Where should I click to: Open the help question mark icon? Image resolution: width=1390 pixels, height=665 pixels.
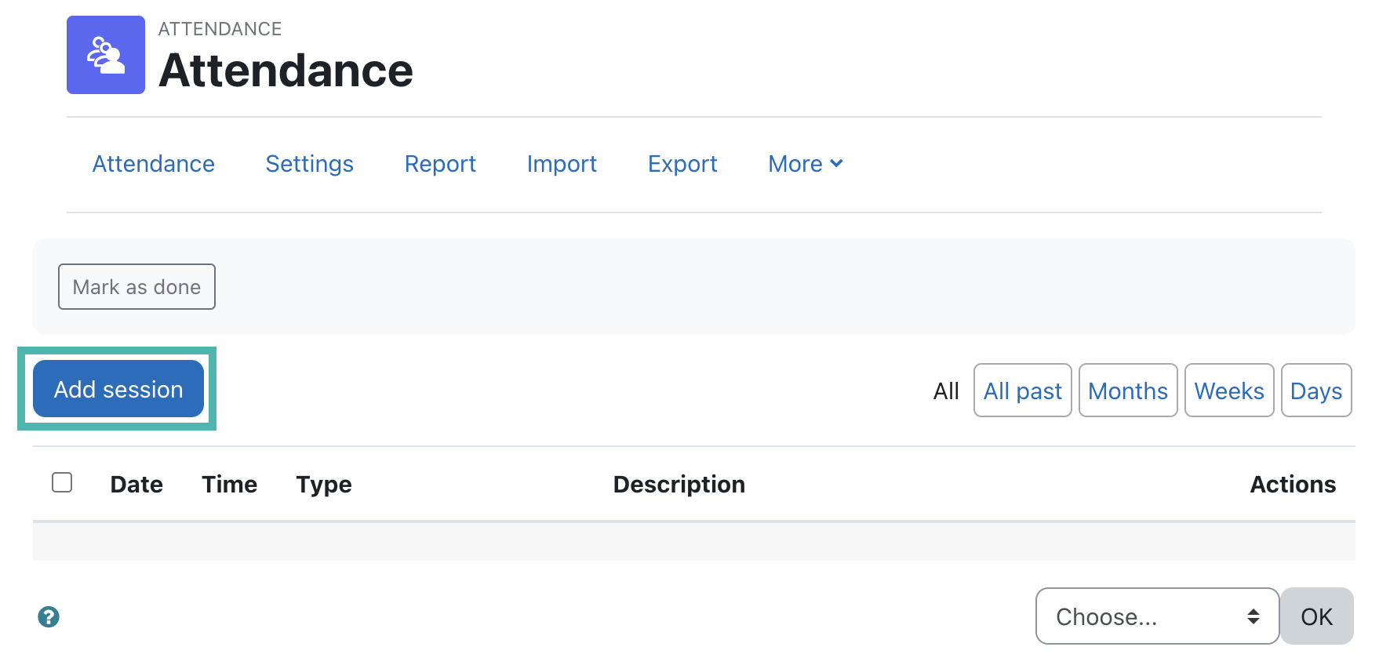(x=49, y=617)
